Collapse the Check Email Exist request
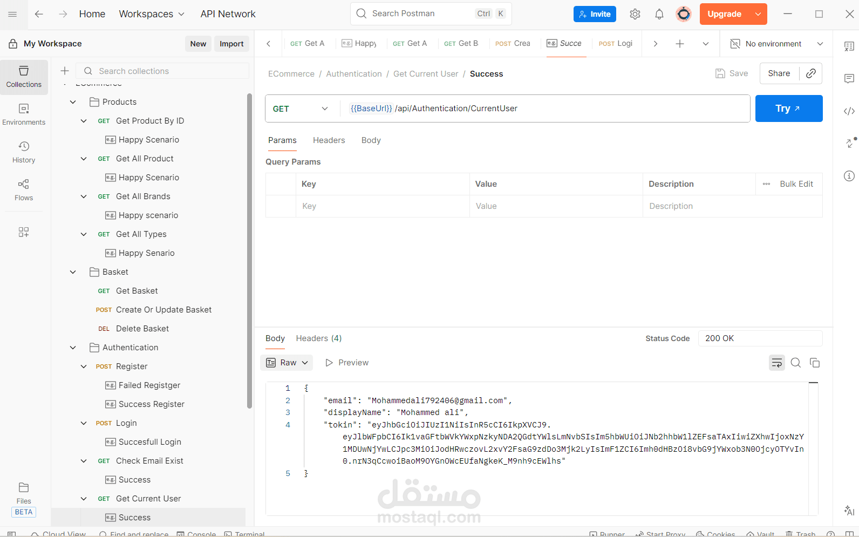The image size is (859, 537). tap(84, 461)
